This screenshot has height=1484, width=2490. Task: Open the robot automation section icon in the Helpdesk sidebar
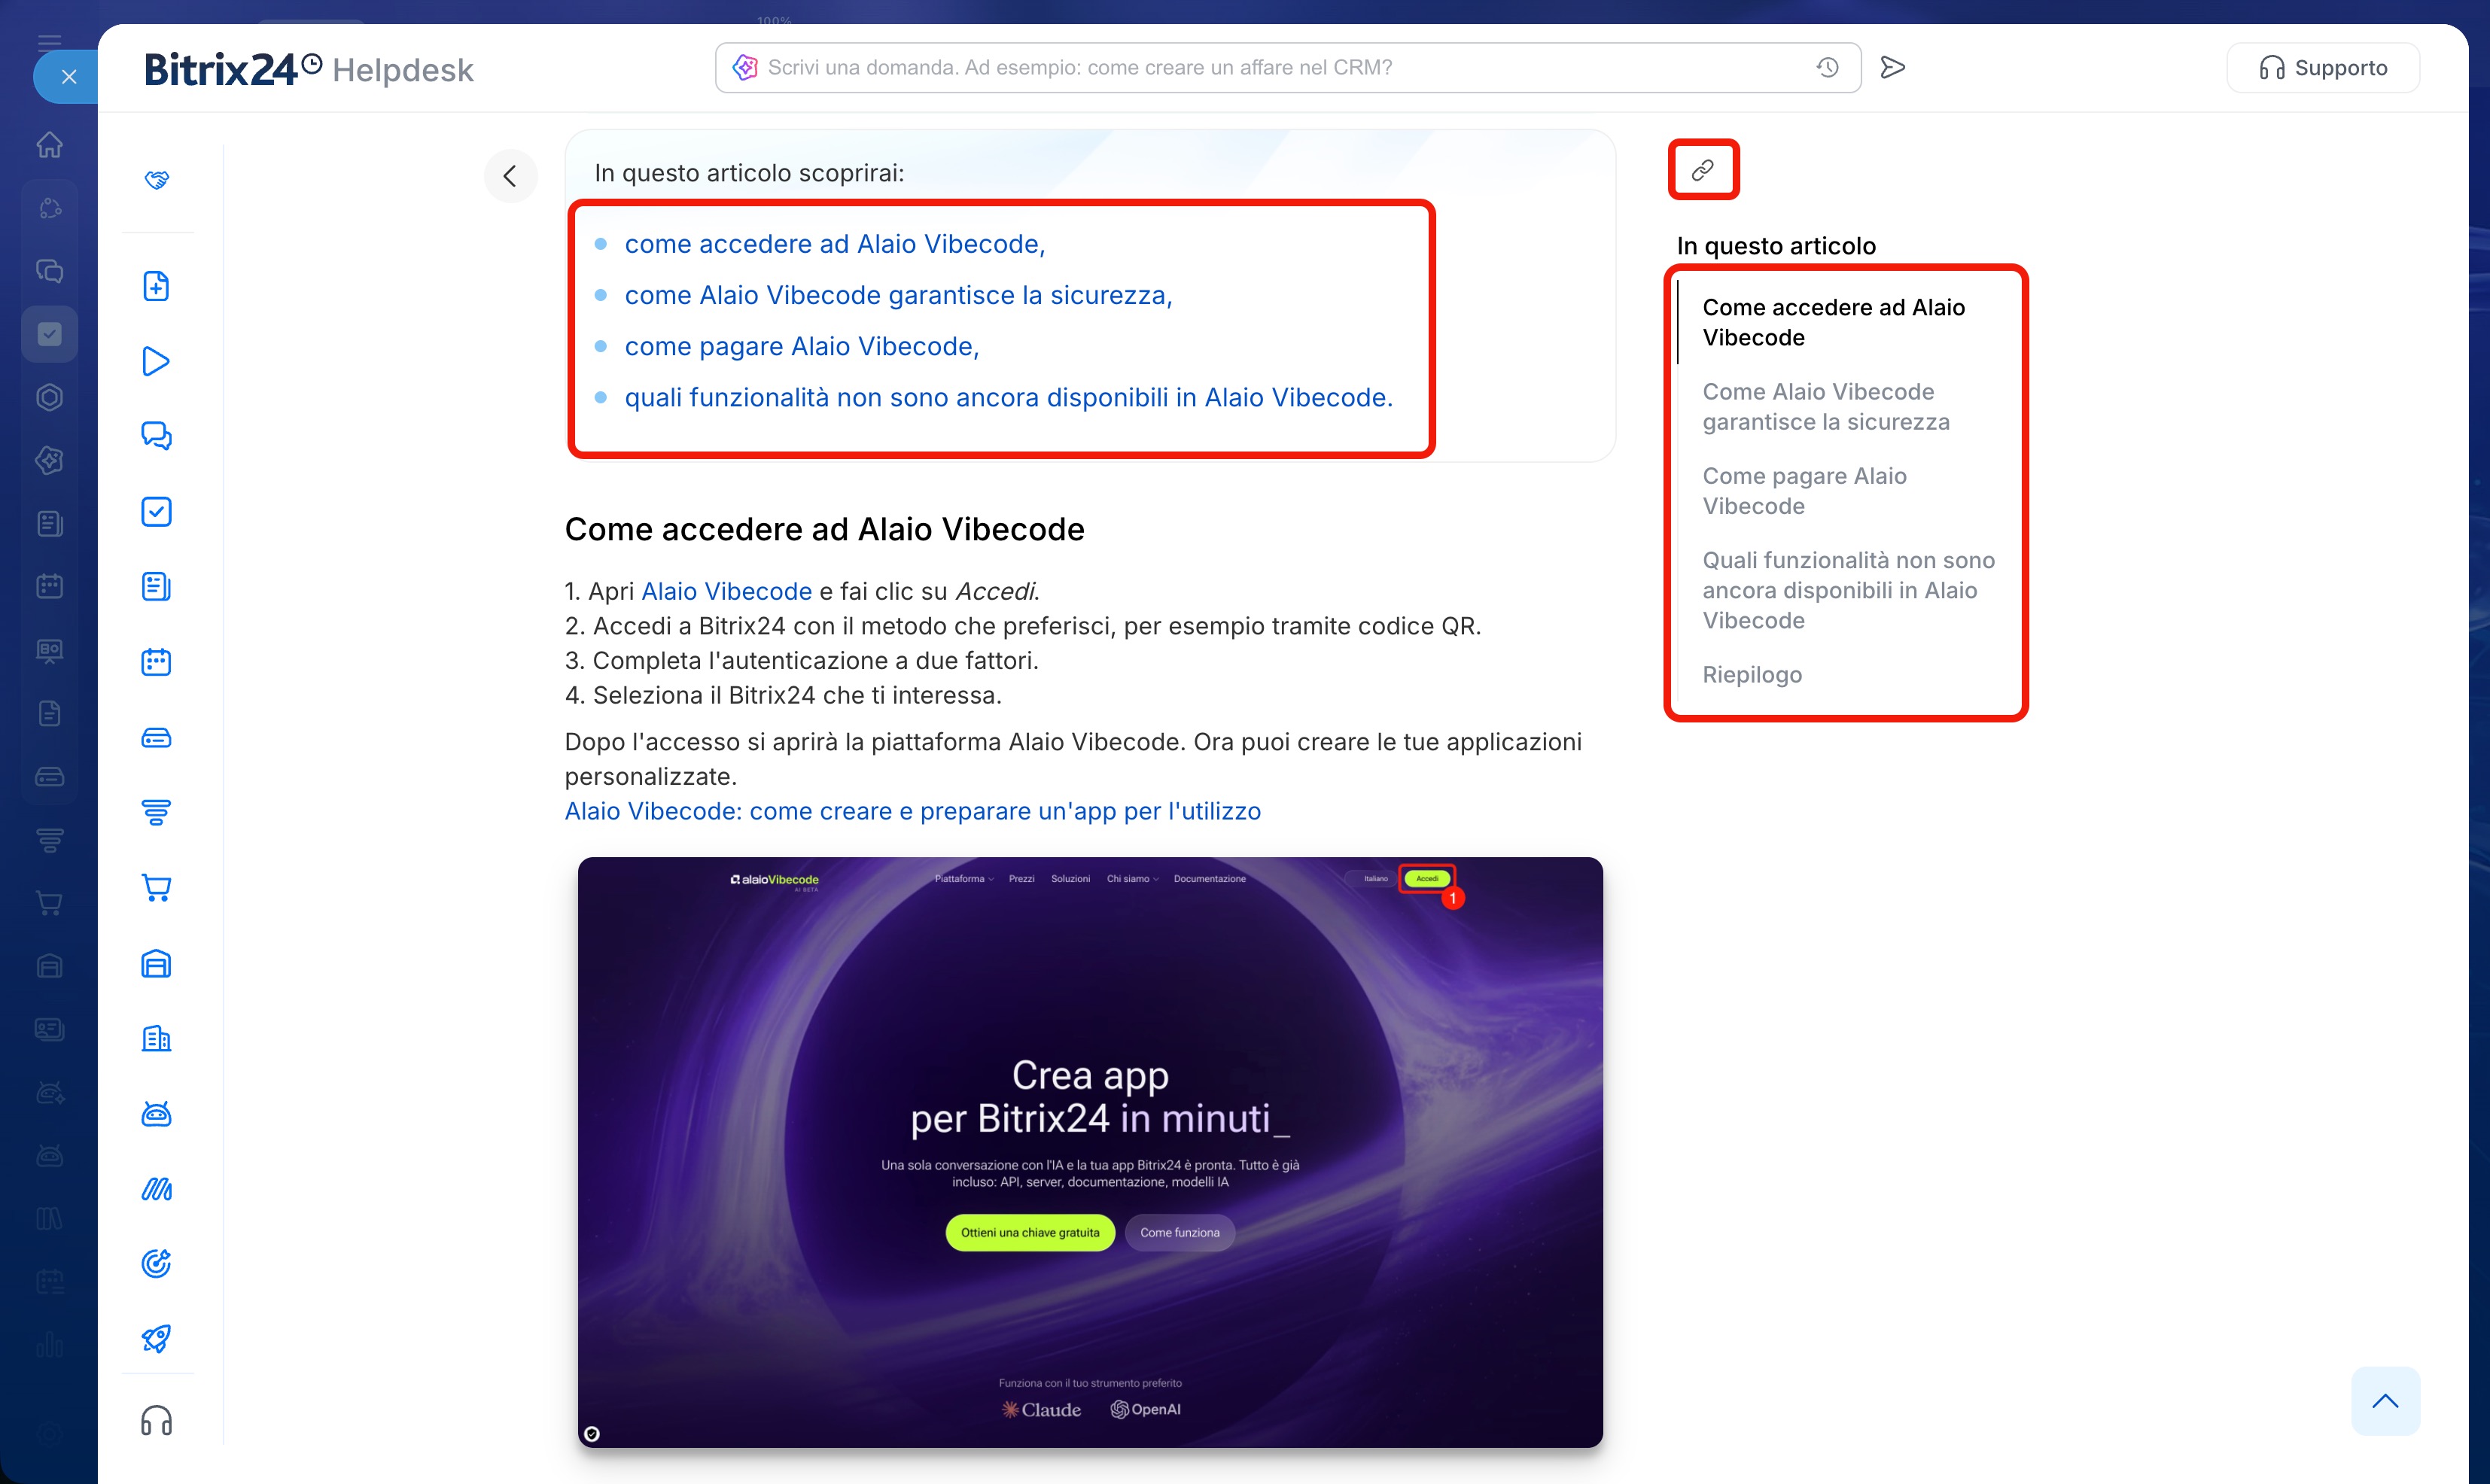(157, 1114)
